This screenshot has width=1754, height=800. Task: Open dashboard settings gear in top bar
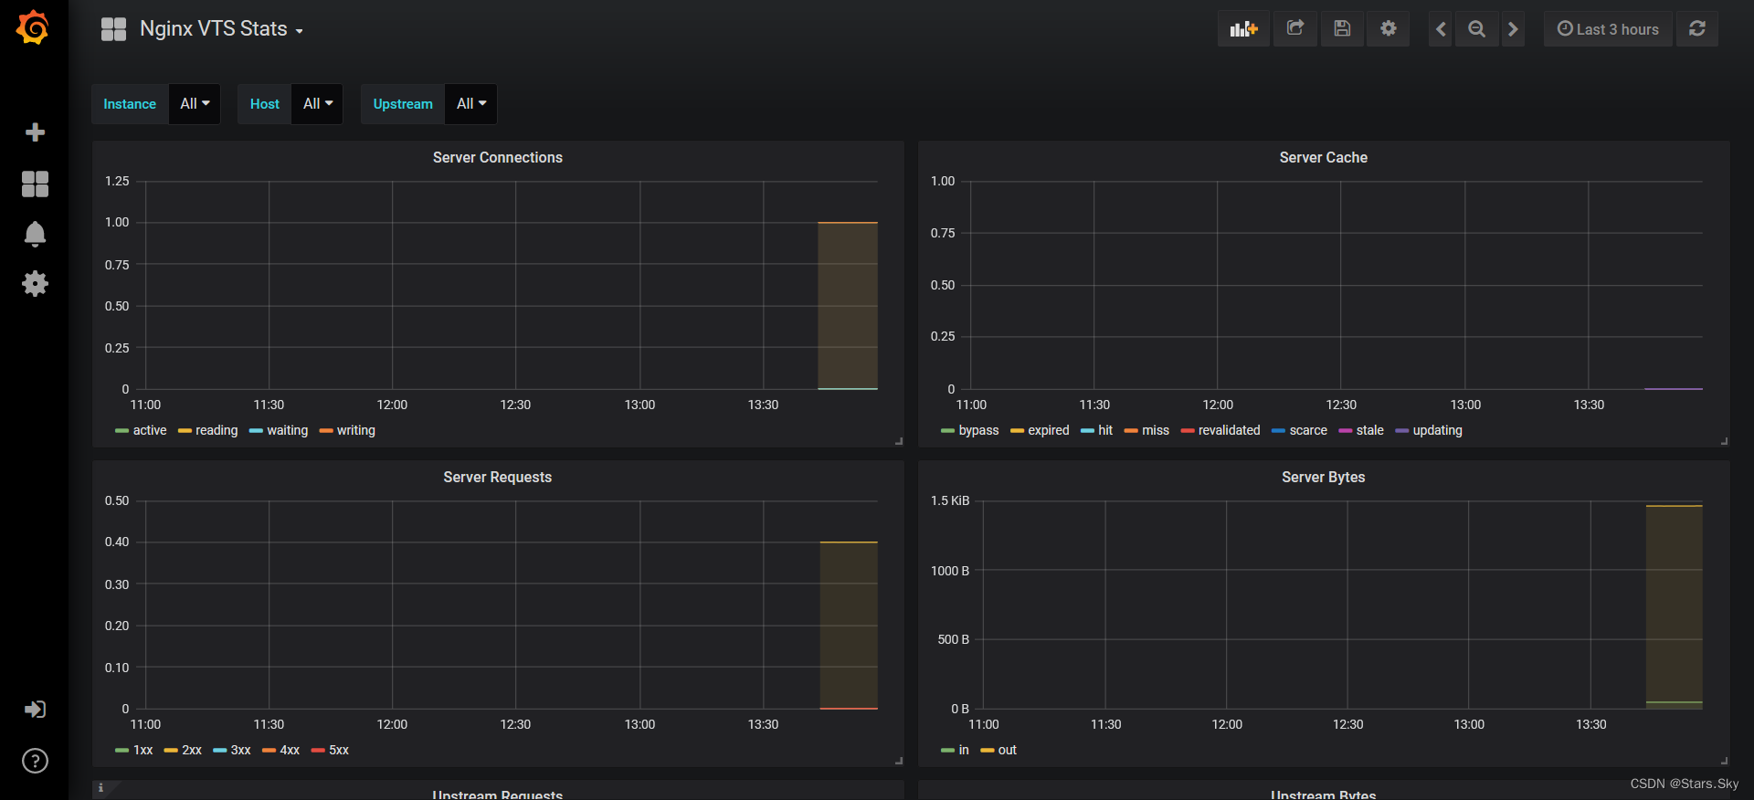[1389, 29]
